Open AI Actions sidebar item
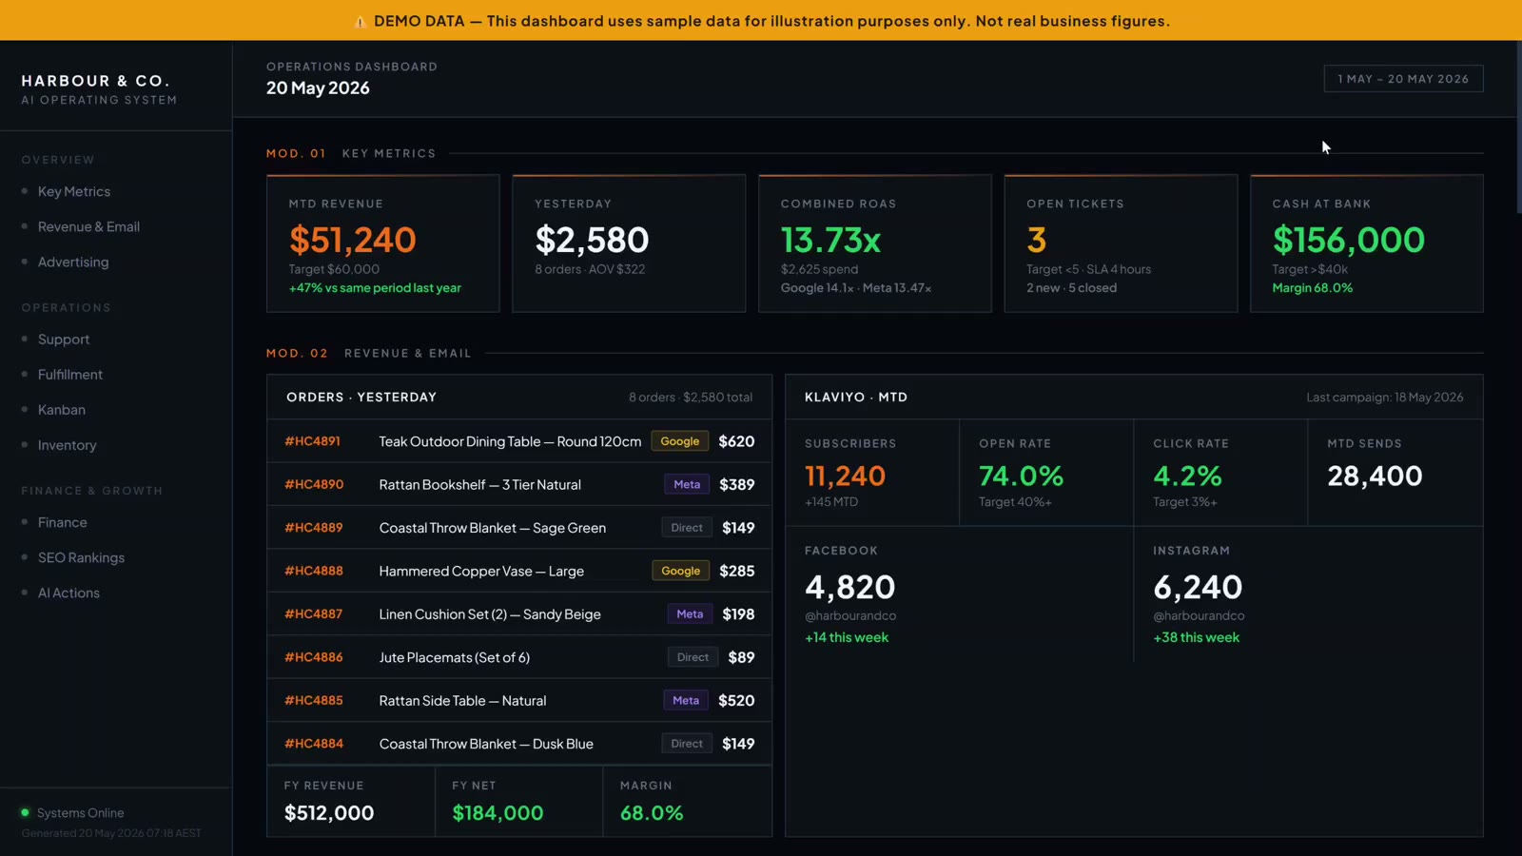This screenshot has width=1522, height=856. click(x=68, y=593)
